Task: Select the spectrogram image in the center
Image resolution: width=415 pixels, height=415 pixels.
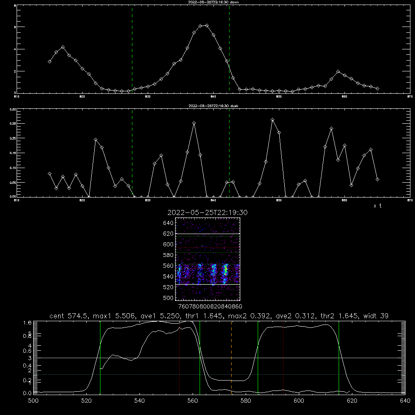Action: tap(208, 259)
